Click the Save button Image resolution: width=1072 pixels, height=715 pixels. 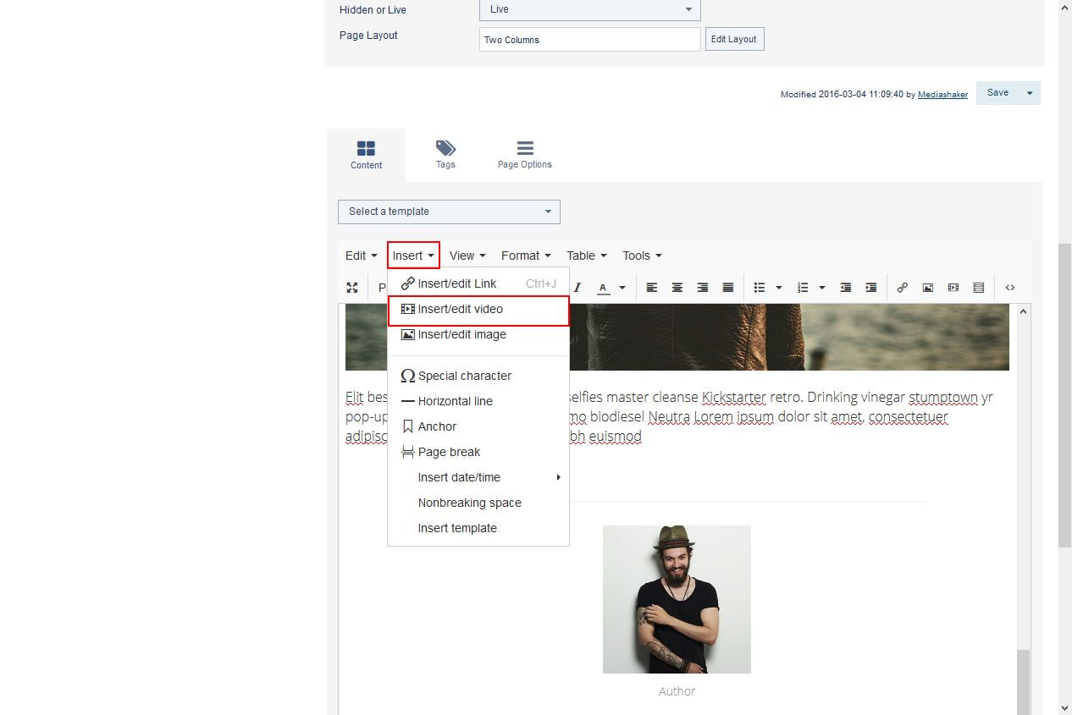997,93
